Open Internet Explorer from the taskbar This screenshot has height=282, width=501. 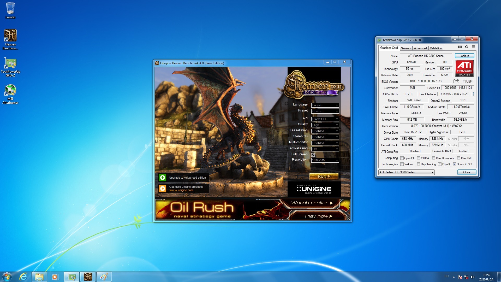pyautogui.click(x=23, y=277)
